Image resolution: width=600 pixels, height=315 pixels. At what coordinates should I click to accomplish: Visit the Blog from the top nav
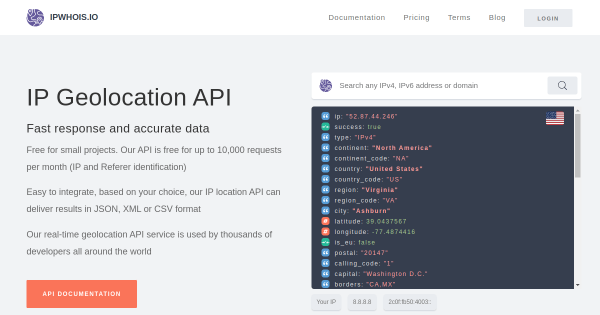[497, 17]
